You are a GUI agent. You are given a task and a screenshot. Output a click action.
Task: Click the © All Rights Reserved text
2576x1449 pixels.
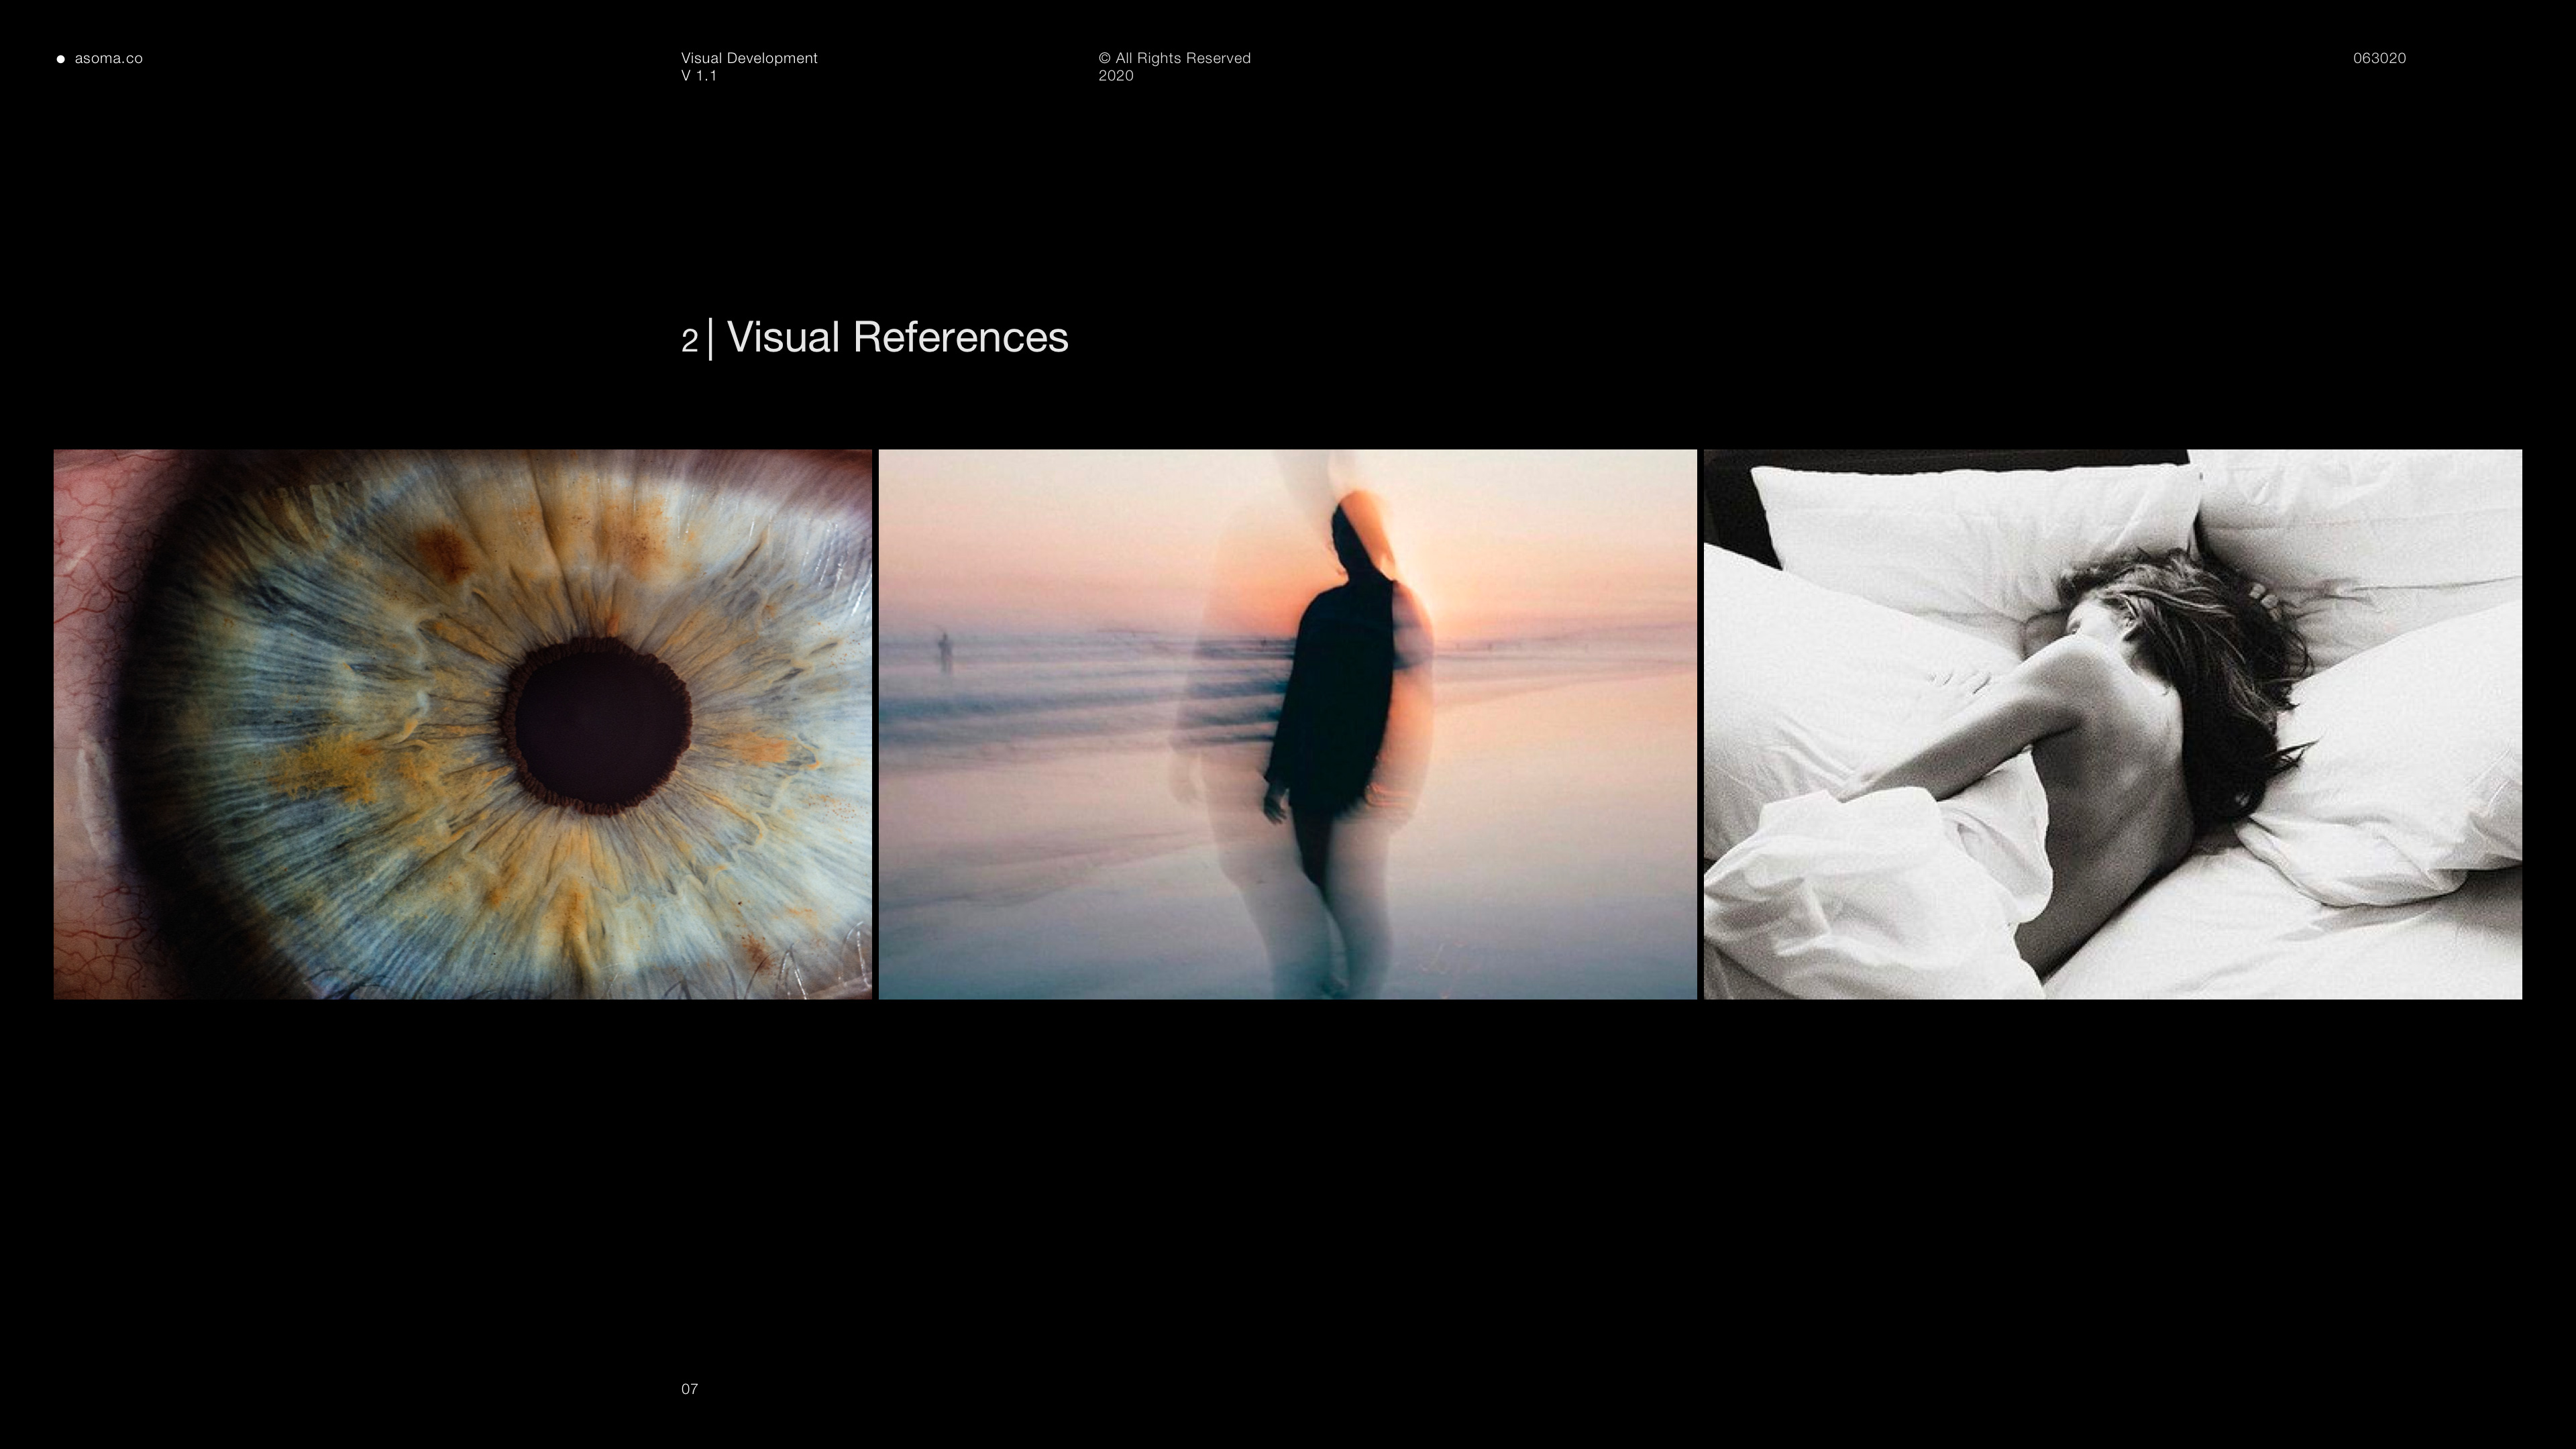[1174, 58]
